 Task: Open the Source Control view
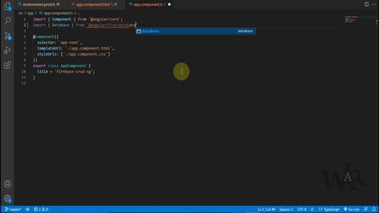8,35
